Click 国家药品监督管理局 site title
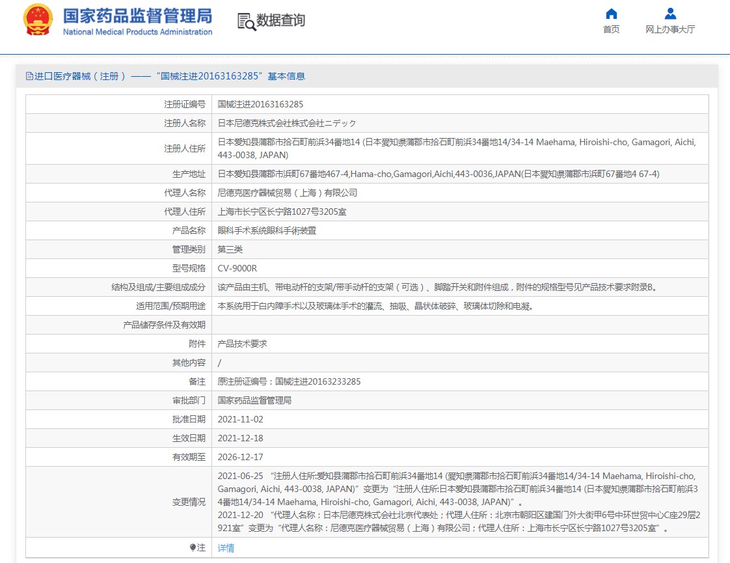 pos(137,16)
